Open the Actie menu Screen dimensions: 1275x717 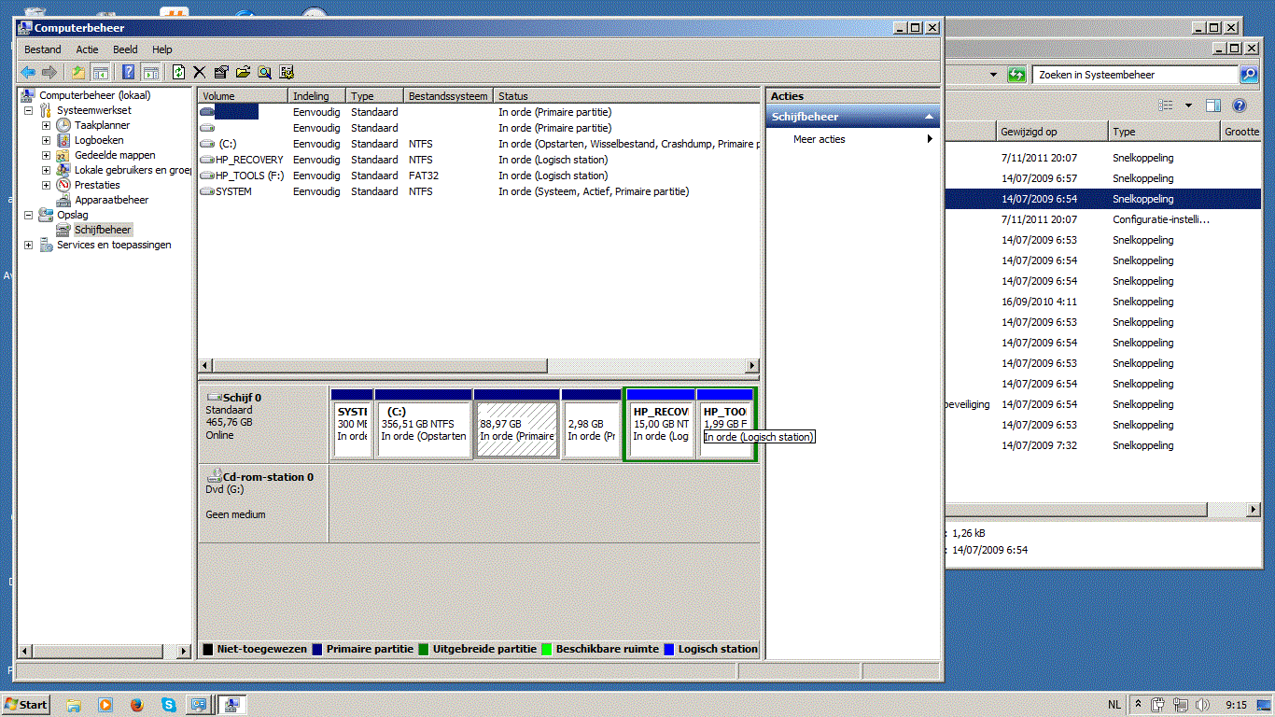click(87, 49)
